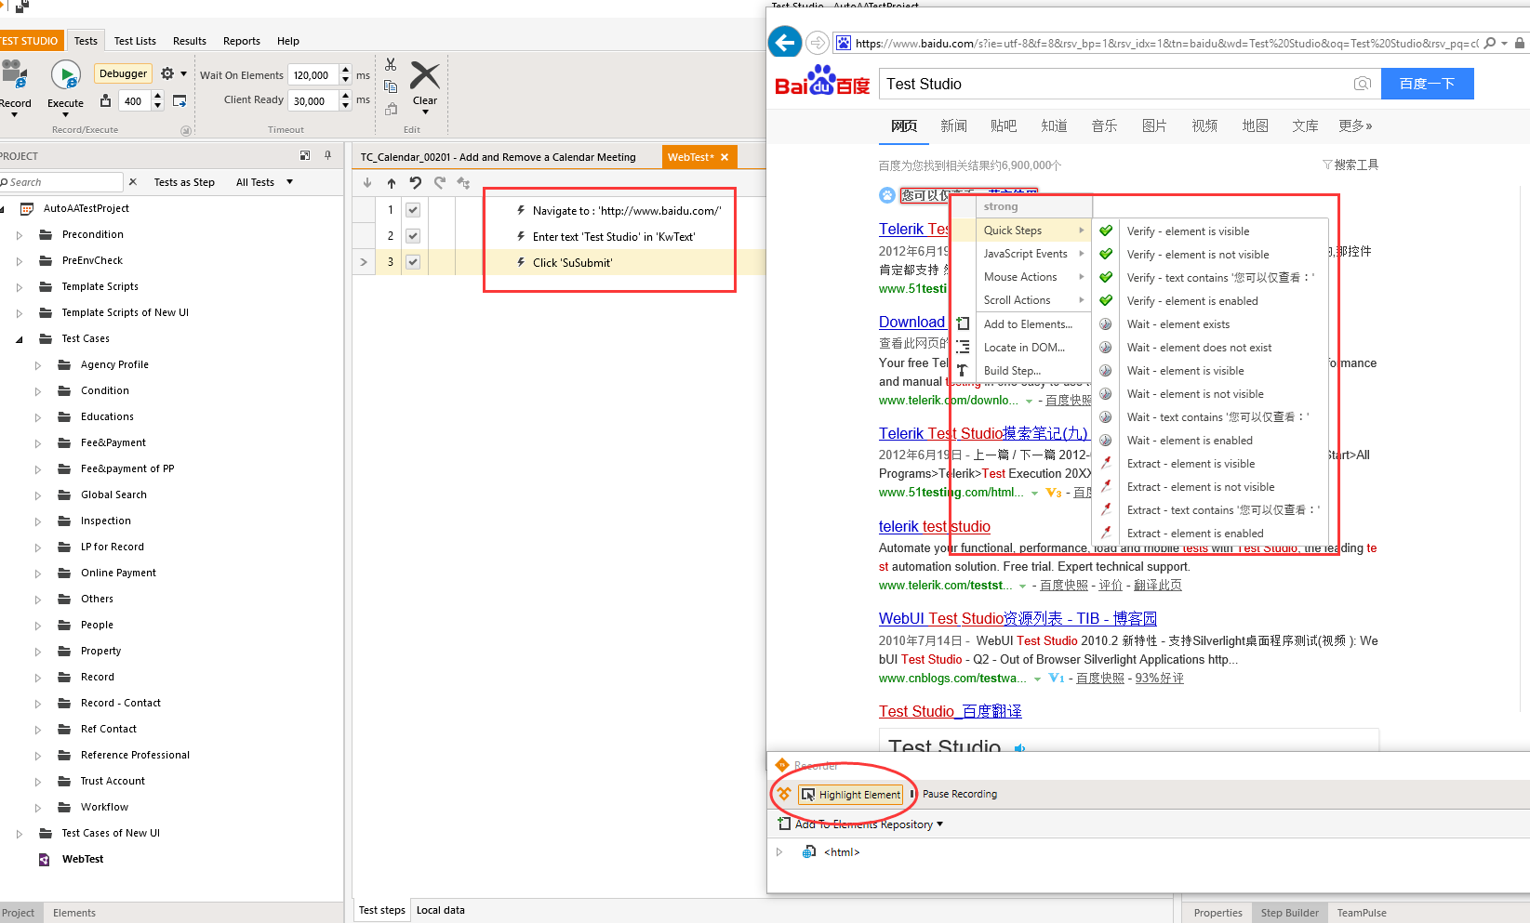
Task: Click the icon left of the 400 stepper
Action: point(106,100)
